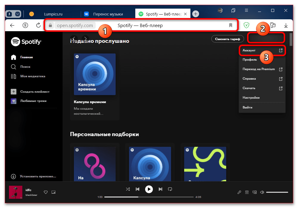Select Переход на Premium menu entry
The height and width of the screenshot is (208, 298).
(x=262, y=69)
